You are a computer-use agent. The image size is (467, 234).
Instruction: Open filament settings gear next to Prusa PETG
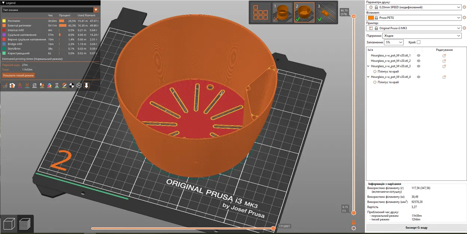464,18
